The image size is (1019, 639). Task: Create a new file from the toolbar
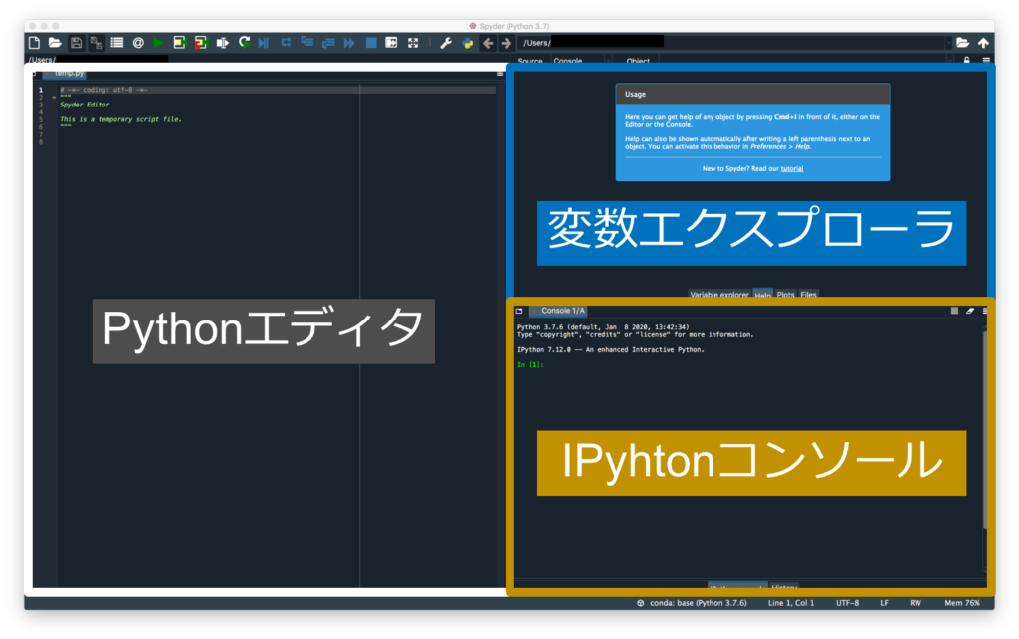click(35, 43)
